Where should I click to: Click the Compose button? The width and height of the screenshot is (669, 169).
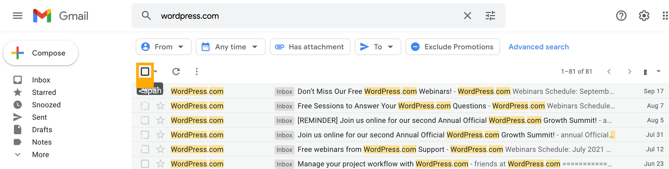(x=41, y=53)
